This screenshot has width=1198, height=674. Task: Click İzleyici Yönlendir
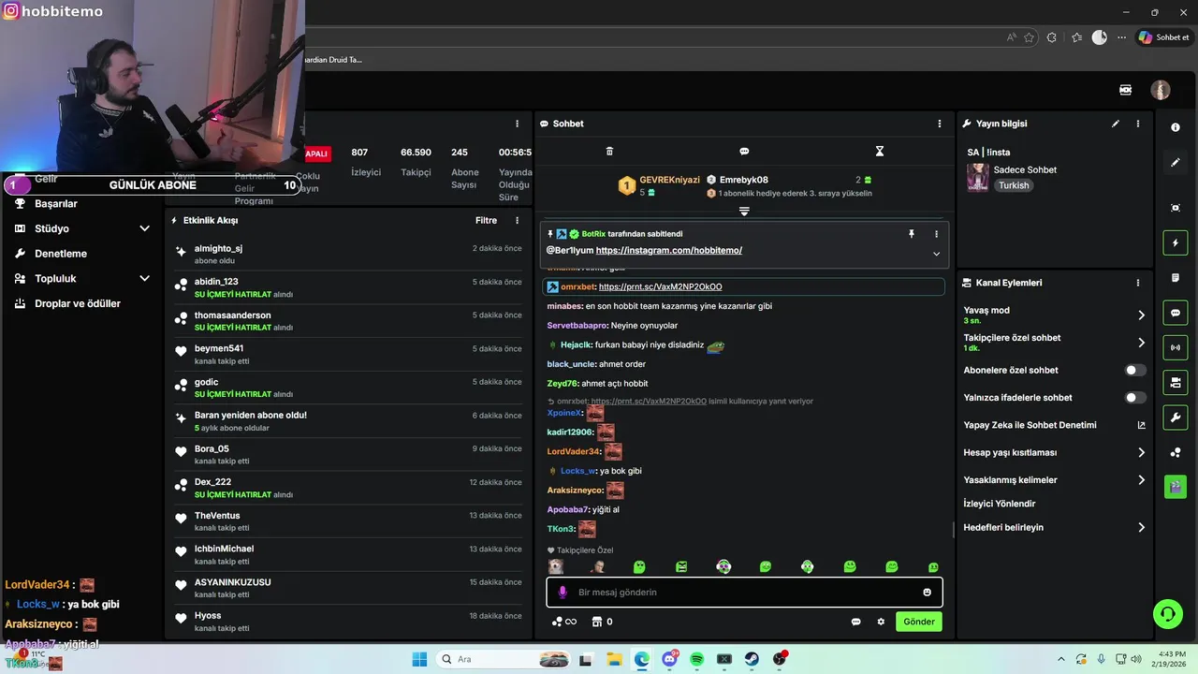(1000, 504)
